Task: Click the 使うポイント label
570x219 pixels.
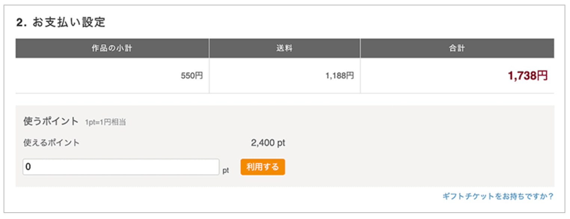Action: 51,121
